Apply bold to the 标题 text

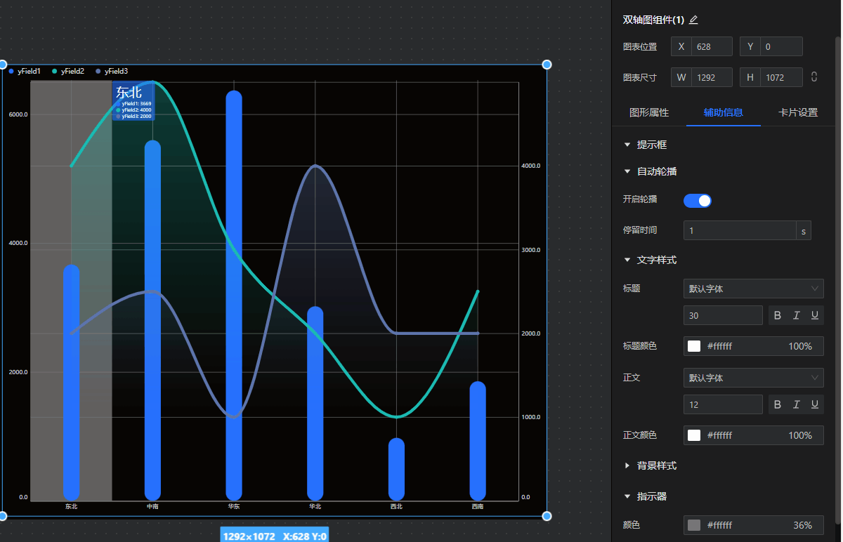click(777, 316)
